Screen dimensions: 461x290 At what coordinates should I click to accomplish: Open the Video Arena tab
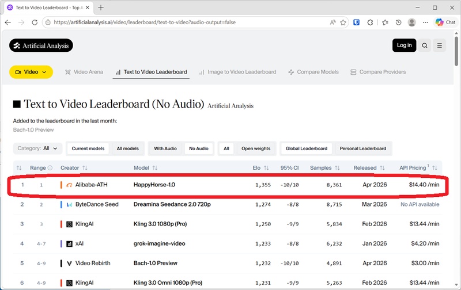coord(84,72)
